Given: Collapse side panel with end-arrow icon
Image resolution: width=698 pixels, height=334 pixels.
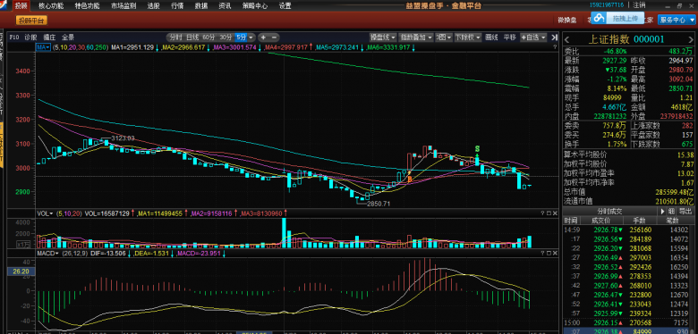Looking at the screenshot, I should [x=554, y=38].
